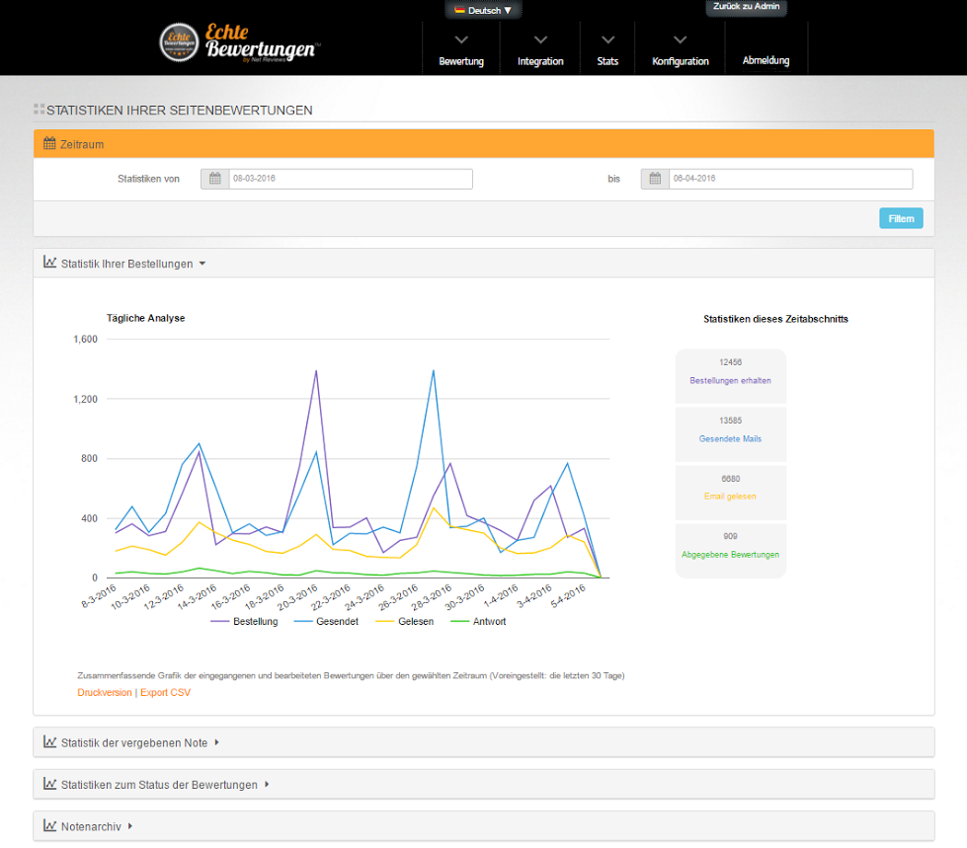This screenshot has width=967, height=848.
Task: Click chart icon next to Statistik Ihrer Bestellungen
Action: click(50, 263)
